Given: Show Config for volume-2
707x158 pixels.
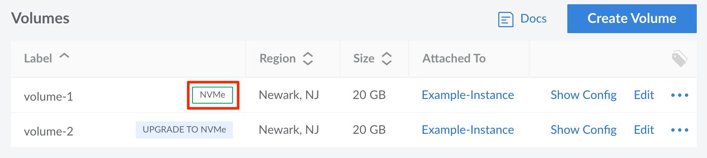Looking at the screenshot, I should [583, 130].
